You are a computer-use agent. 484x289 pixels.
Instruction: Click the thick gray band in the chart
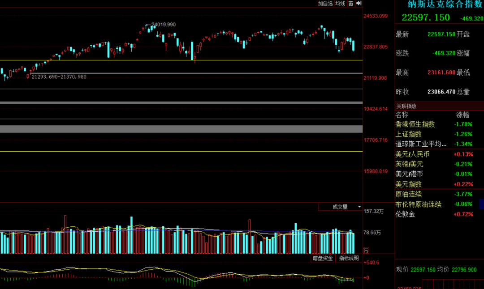181,129
